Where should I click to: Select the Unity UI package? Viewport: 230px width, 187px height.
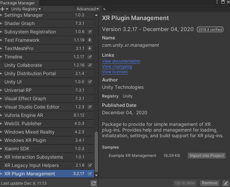click(x=47, y=82)
